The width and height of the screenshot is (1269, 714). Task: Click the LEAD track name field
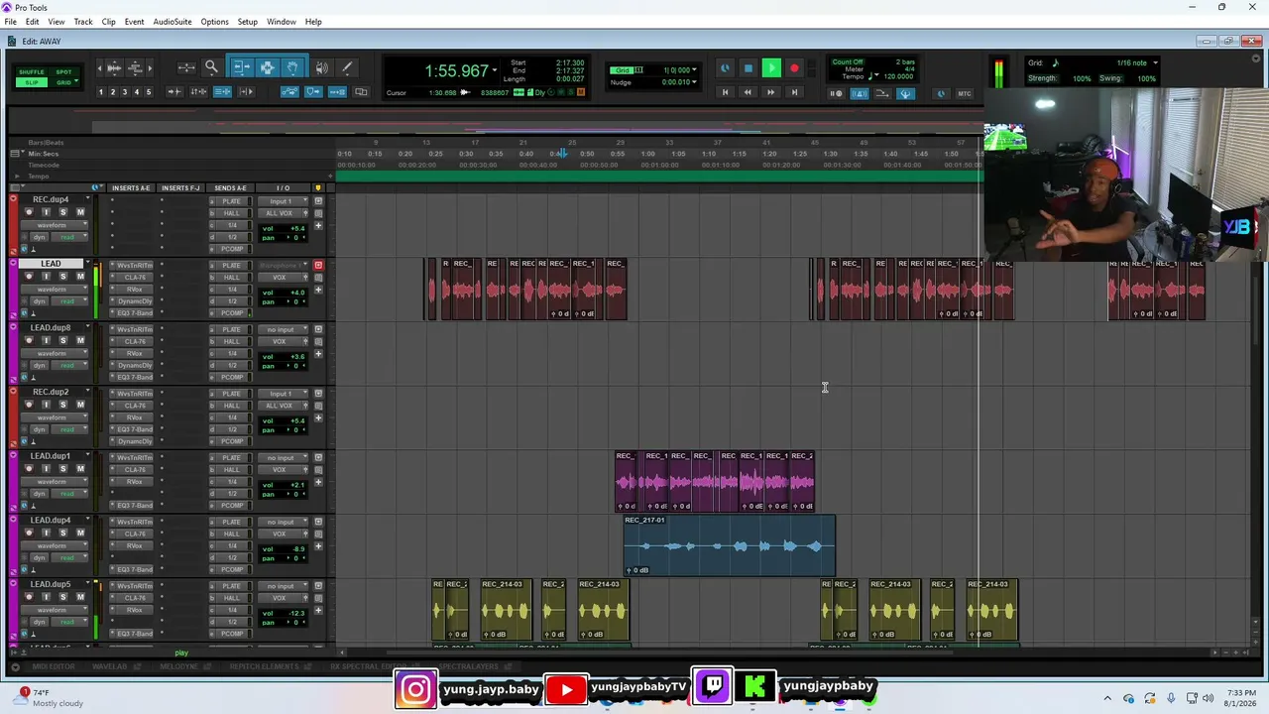tap(51, 264)
